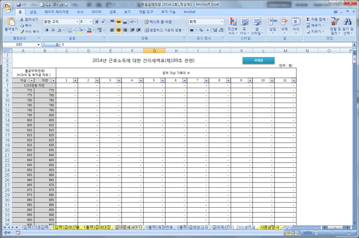359x238 pixels.
Task: Open Font dialog launcher (글꼴)
Action: [105, 38]
